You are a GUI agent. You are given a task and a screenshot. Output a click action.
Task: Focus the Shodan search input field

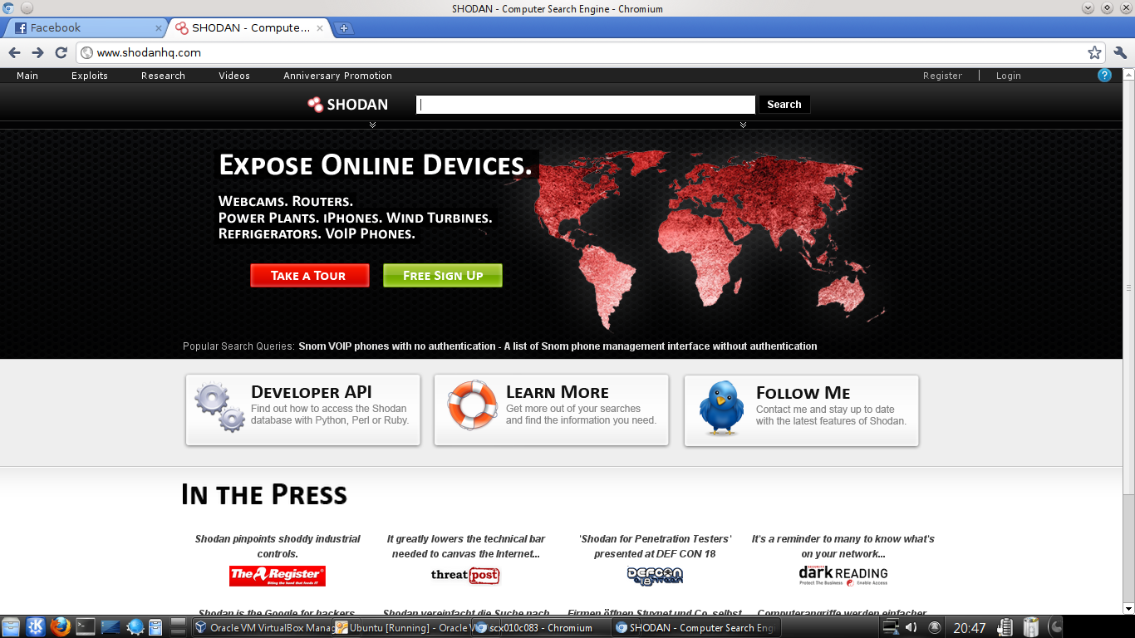pyautogui.click(x=586, y=105)
